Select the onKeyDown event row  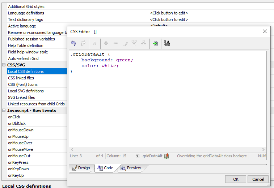[x=37, y=169]
